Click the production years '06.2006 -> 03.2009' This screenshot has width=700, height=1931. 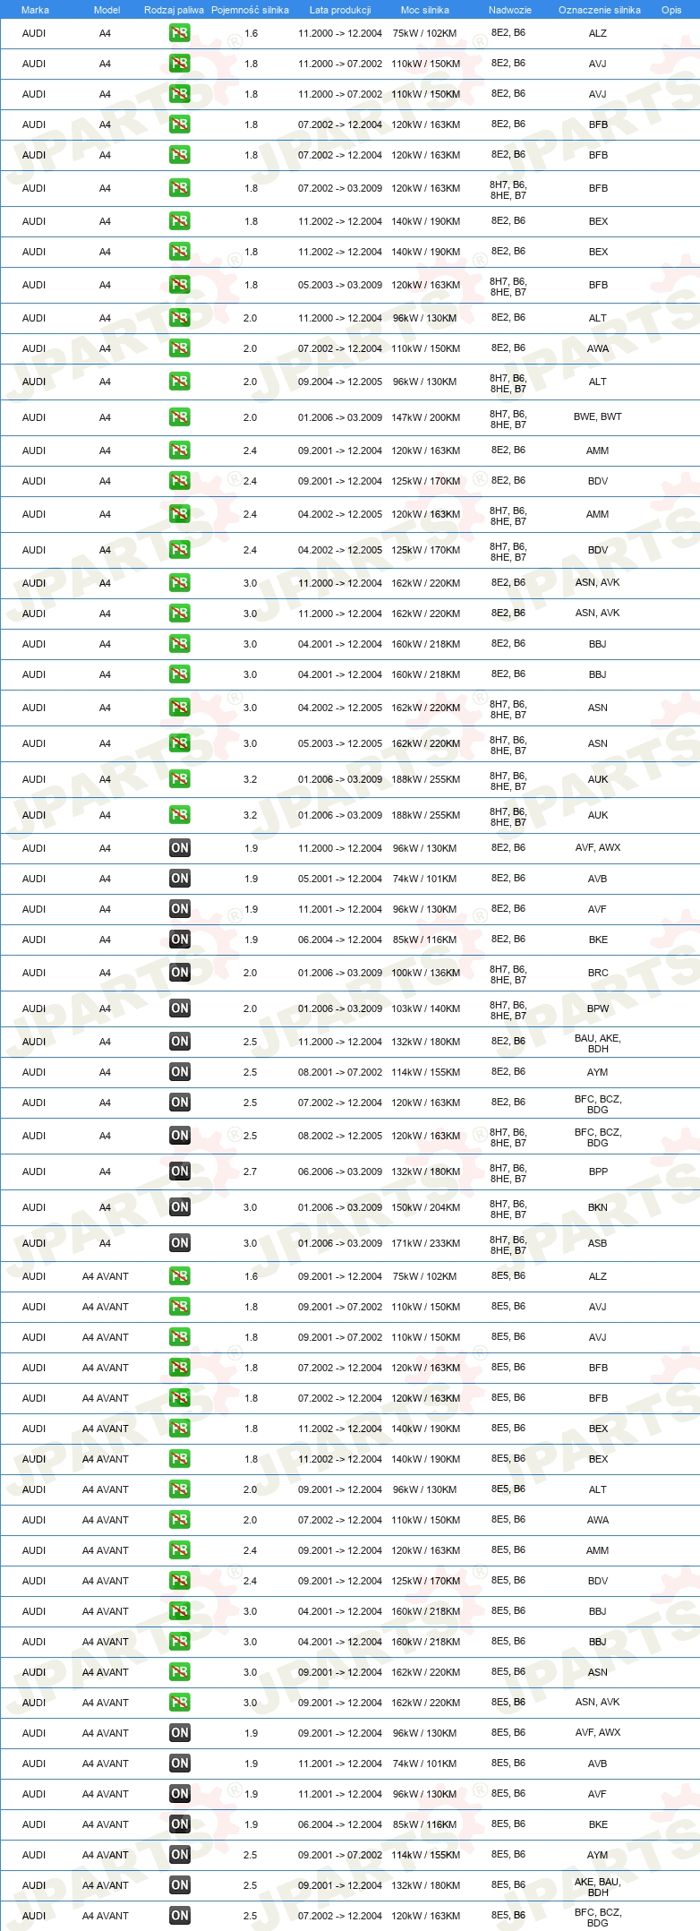(340, 1171)
